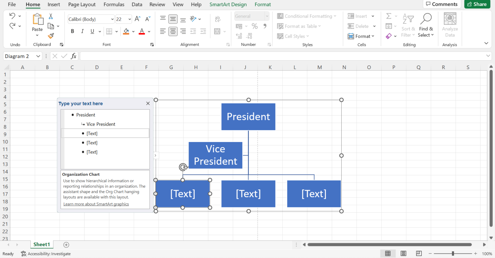This screenshot has height=258, width=495.
Task: Click Learn more about SmartArt graphics link
Action: click(x=96, y=204)
